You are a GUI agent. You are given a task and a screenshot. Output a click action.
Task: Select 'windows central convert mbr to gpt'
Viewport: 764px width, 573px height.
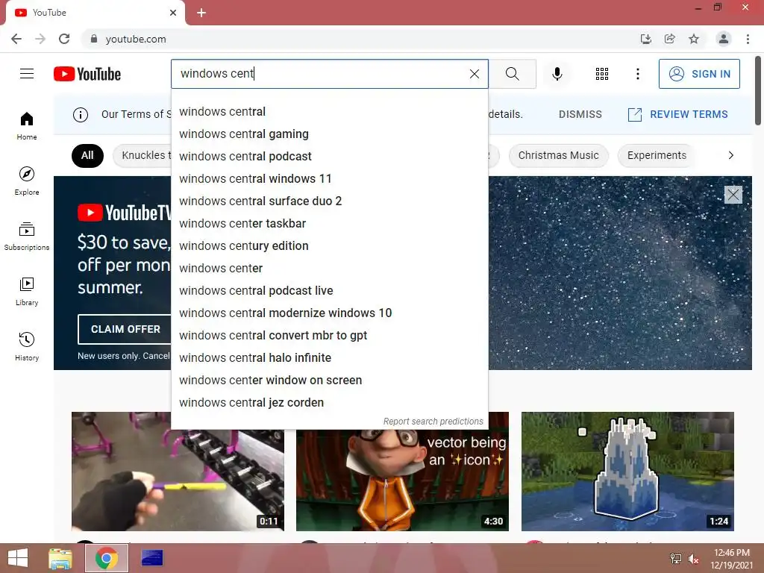[x=329, y=336]
